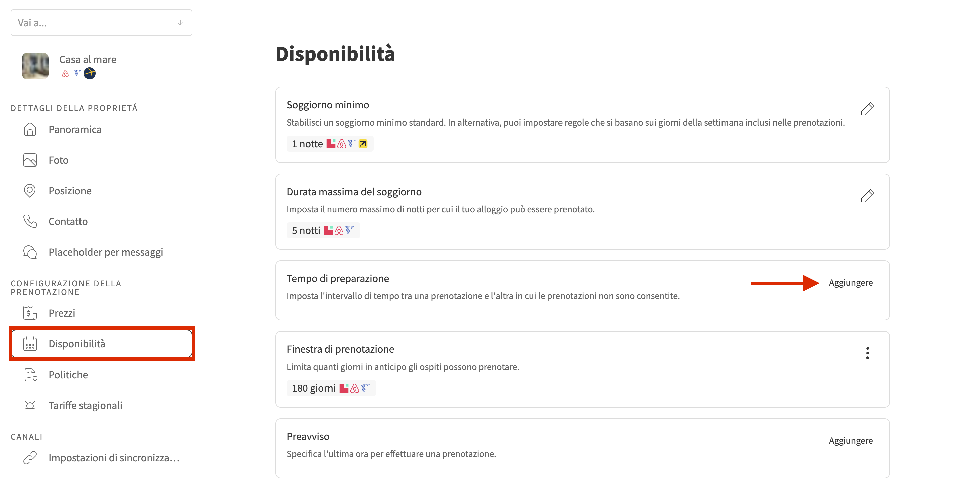The height and width of the screenshot is (478, 962).
Task: Click the house icon next to Panoramica
Action: [x=30, y=129]
